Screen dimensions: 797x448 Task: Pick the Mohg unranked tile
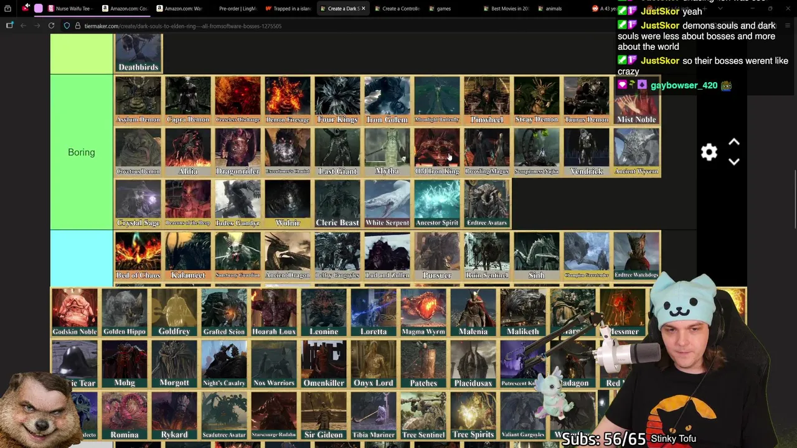(125, 364)
